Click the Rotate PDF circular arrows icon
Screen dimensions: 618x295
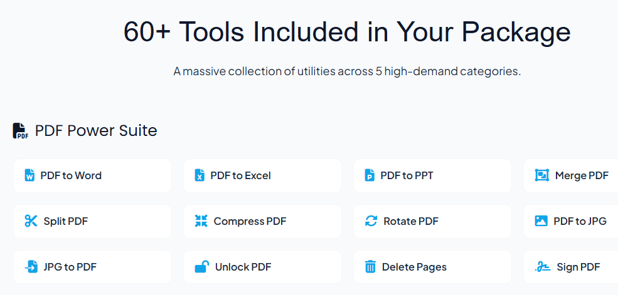click(371, 221)
